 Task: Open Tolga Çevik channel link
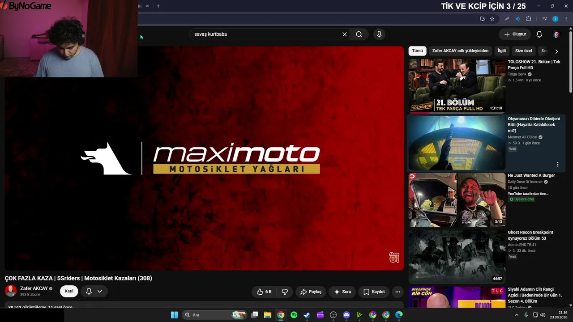point(517,74)
